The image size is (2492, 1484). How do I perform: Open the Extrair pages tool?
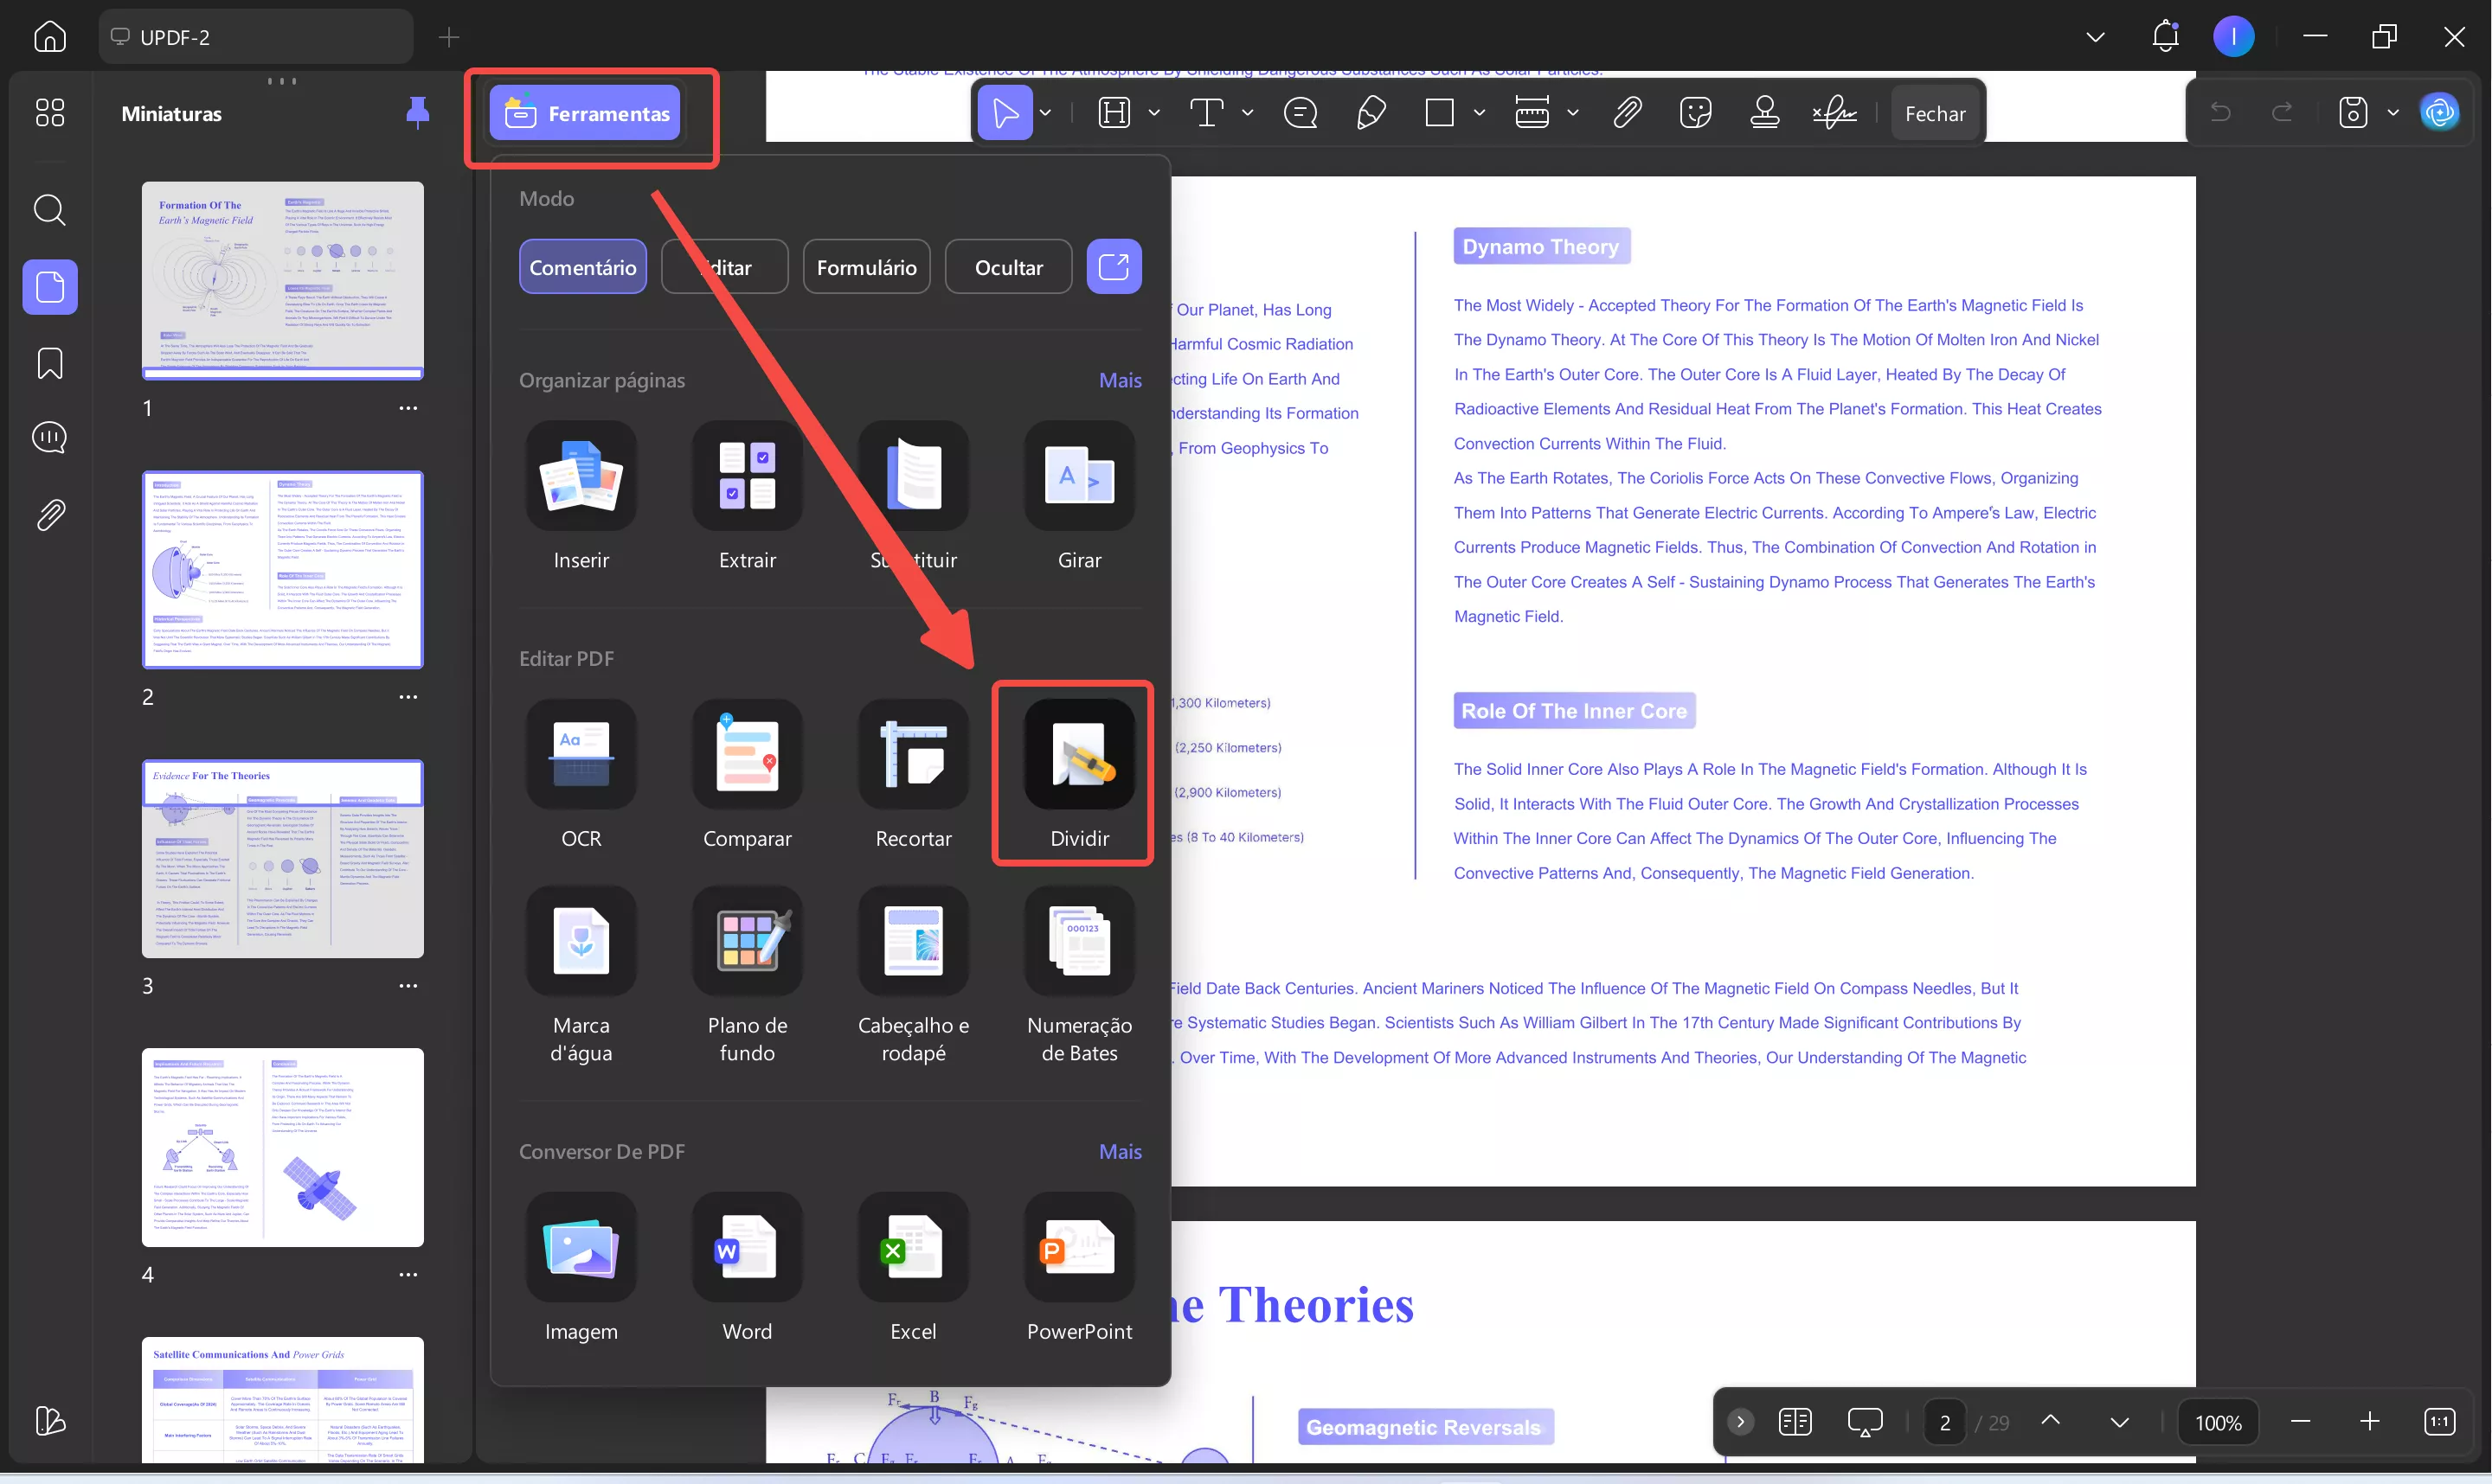746,477
